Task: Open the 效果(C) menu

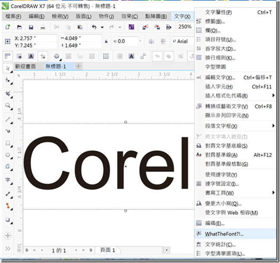Action: click(130, 16)
